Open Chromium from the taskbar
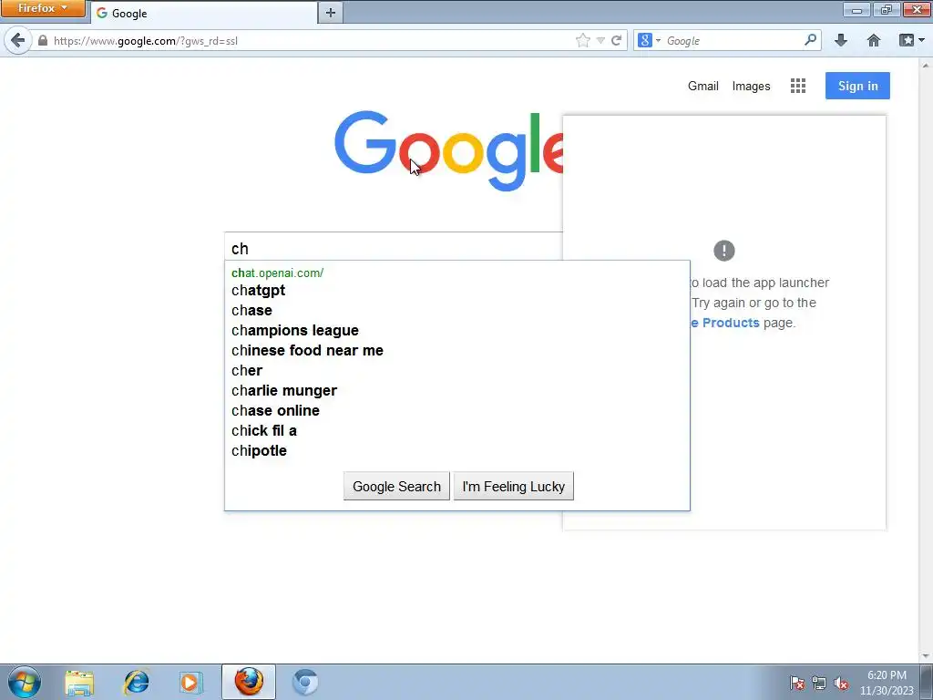The height and width of the screenshot is (700, 933). [x=304, y=682]
